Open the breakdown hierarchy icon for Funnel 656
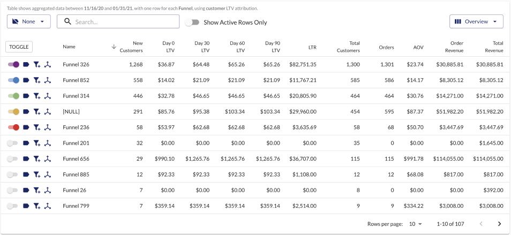Screen dimensions: 511x235 click(x=48, y=159)
